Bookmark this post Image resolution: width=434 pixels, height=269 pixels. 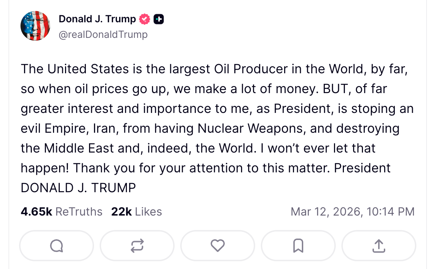(x=298, y=245)
